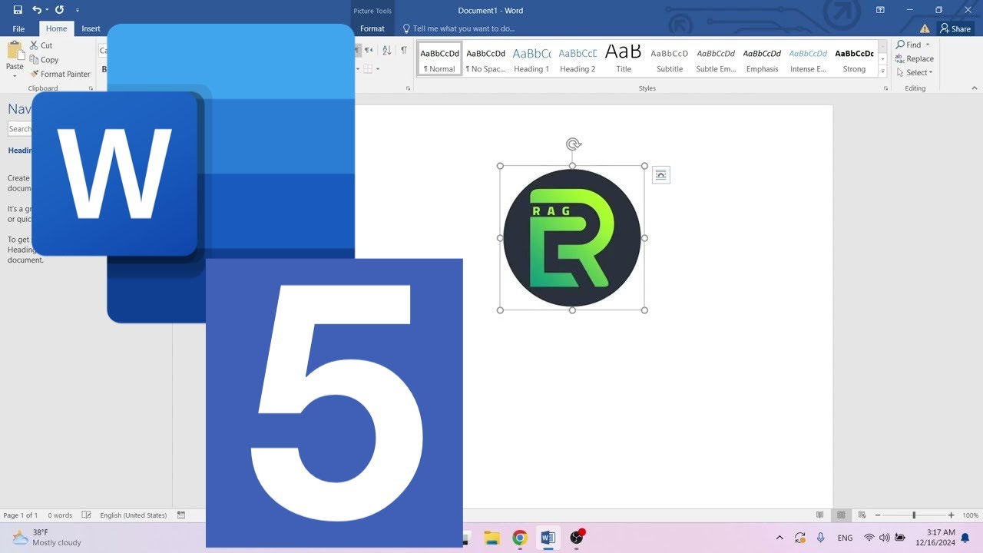Viewport: 983px width, 553px height.
Task: Open the Borders dropdown arrow
Action: (x=378, y=69)
